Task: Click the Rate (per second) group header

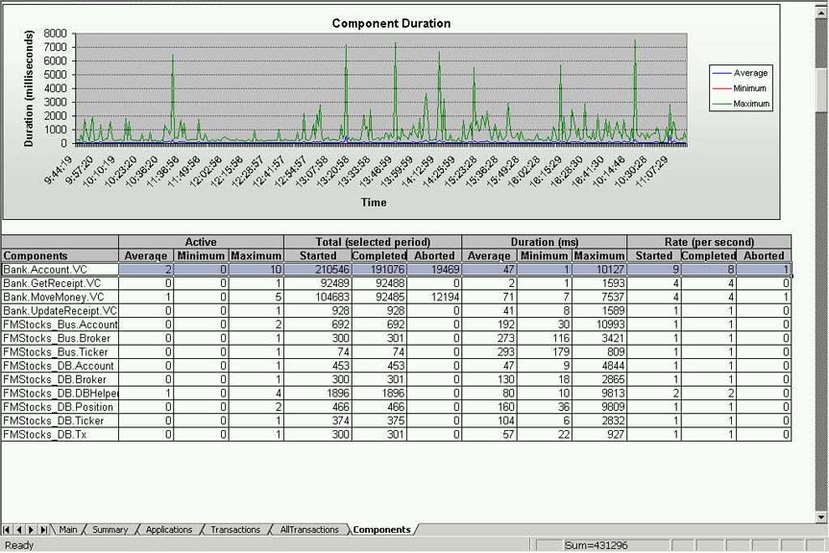Action: 709,242
